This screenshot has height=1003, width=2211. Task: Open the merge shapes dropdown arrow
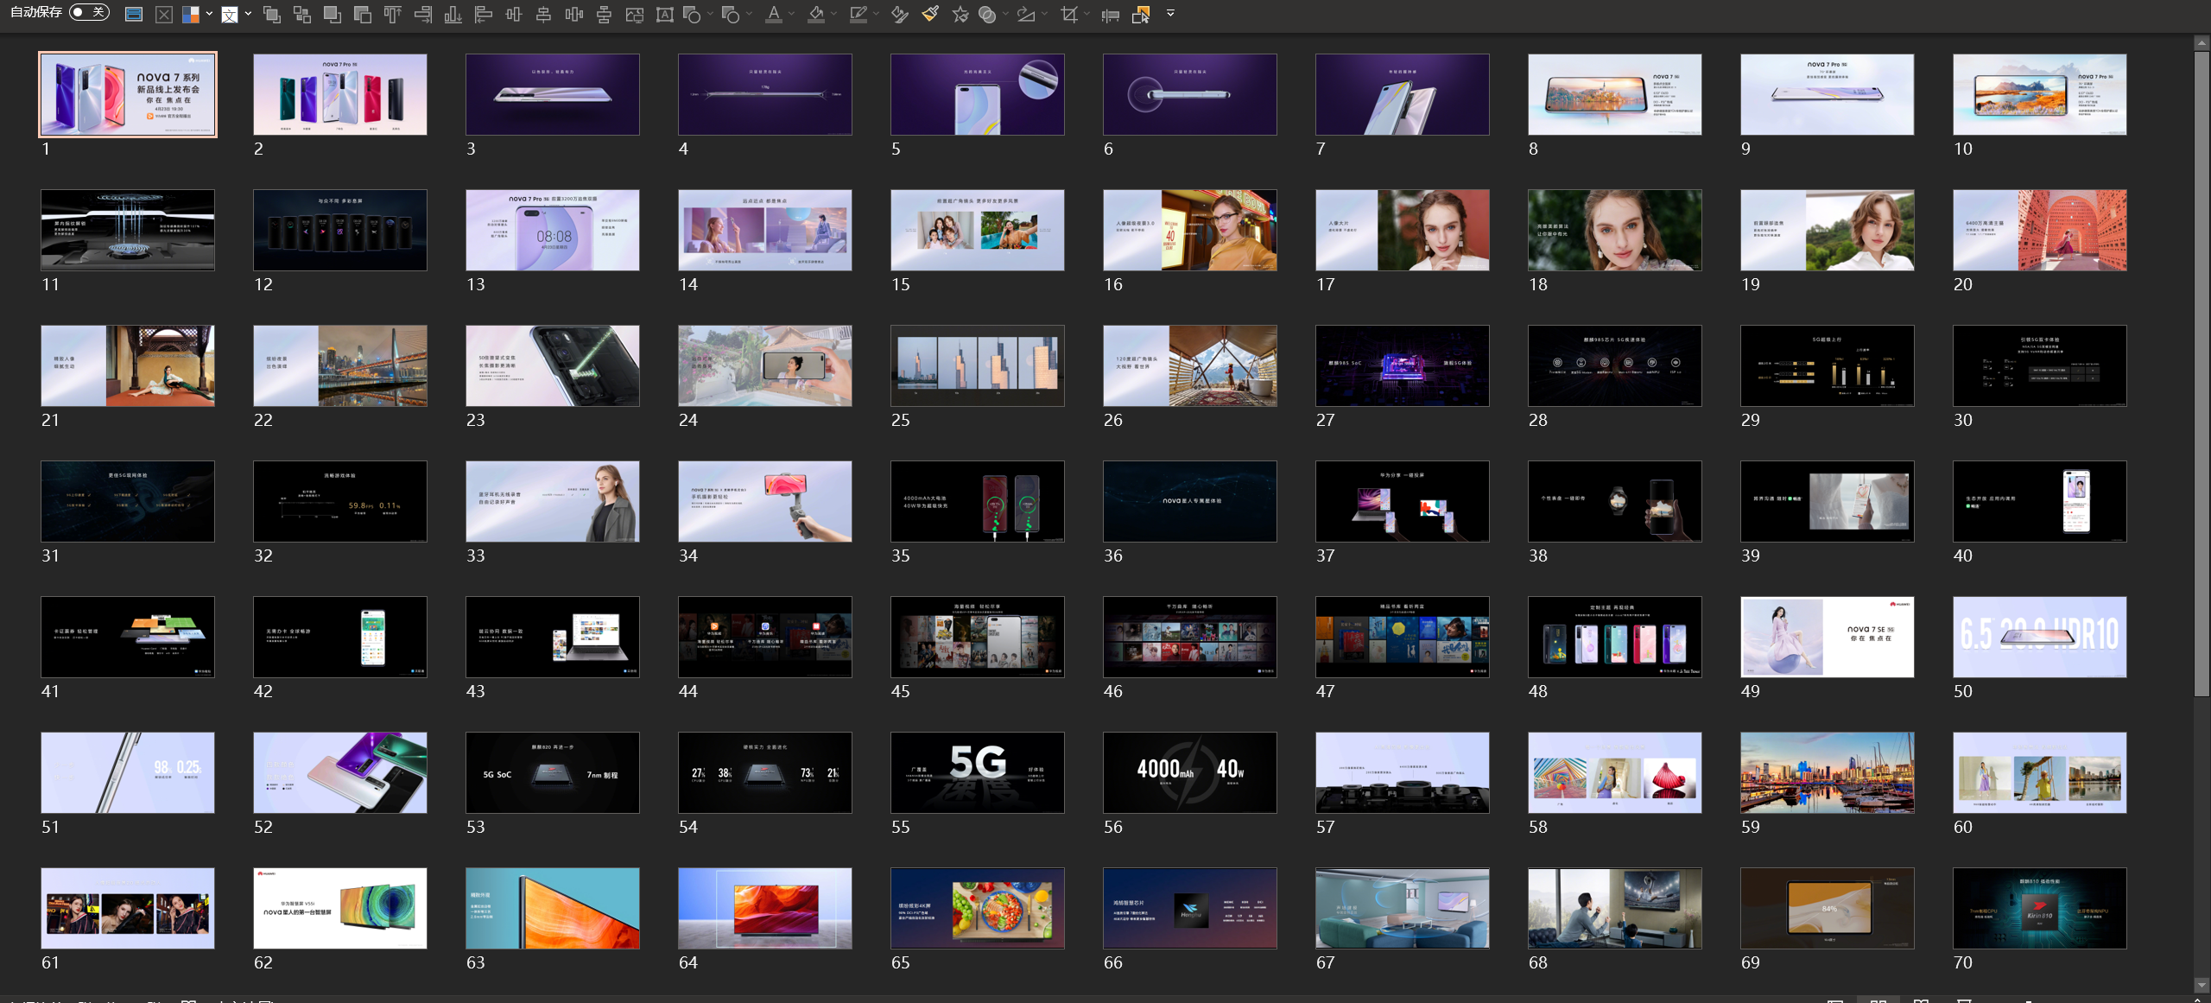(1006, 14)
